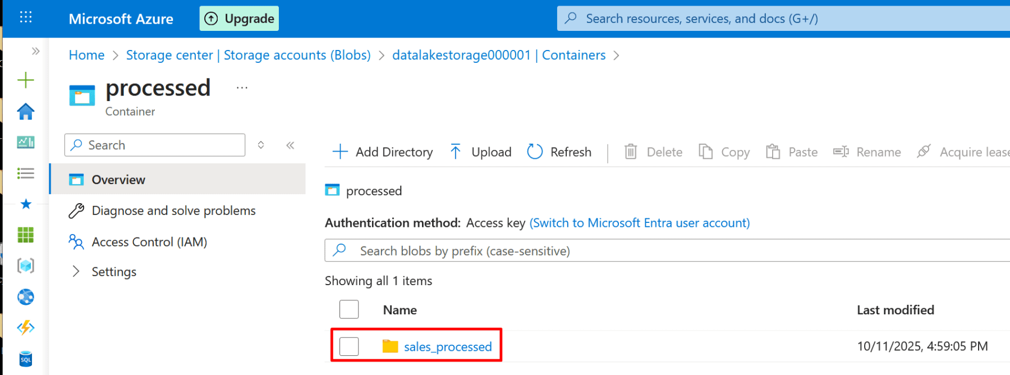The image size is (1010, 375).
Task: Open Dashboard from the sidebar chart icon
Action: coord(26,143)
